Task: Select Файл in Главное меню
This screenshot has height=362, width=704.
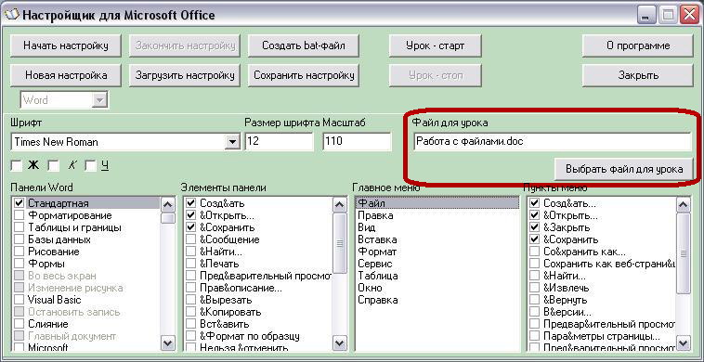Action: tap(437, 203)
